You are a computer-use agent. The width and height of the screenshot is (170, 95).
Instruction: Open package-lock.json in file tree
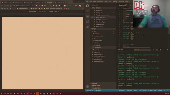pyautogui.click(x=99, y=57)
